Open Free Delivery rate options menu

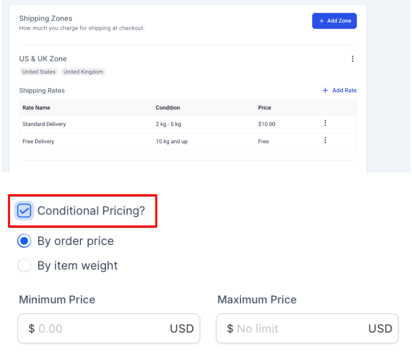(x=325, y=141)
